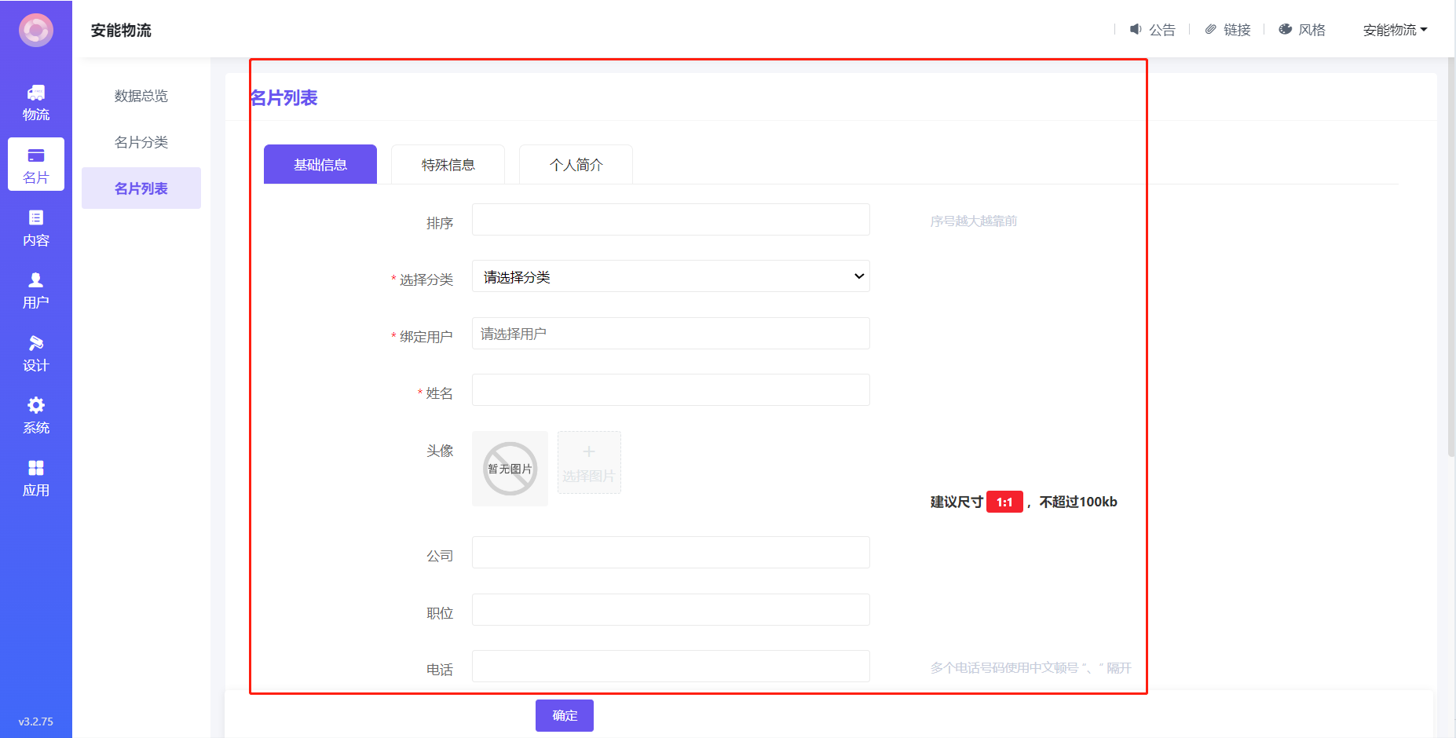Open 风格 style palette in the header
The image size is (1456, 738).
[1303, 30]
